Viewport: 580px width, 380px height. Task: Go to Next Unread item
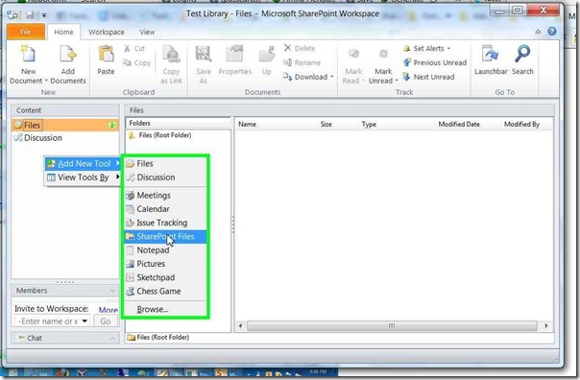point(428,77)
